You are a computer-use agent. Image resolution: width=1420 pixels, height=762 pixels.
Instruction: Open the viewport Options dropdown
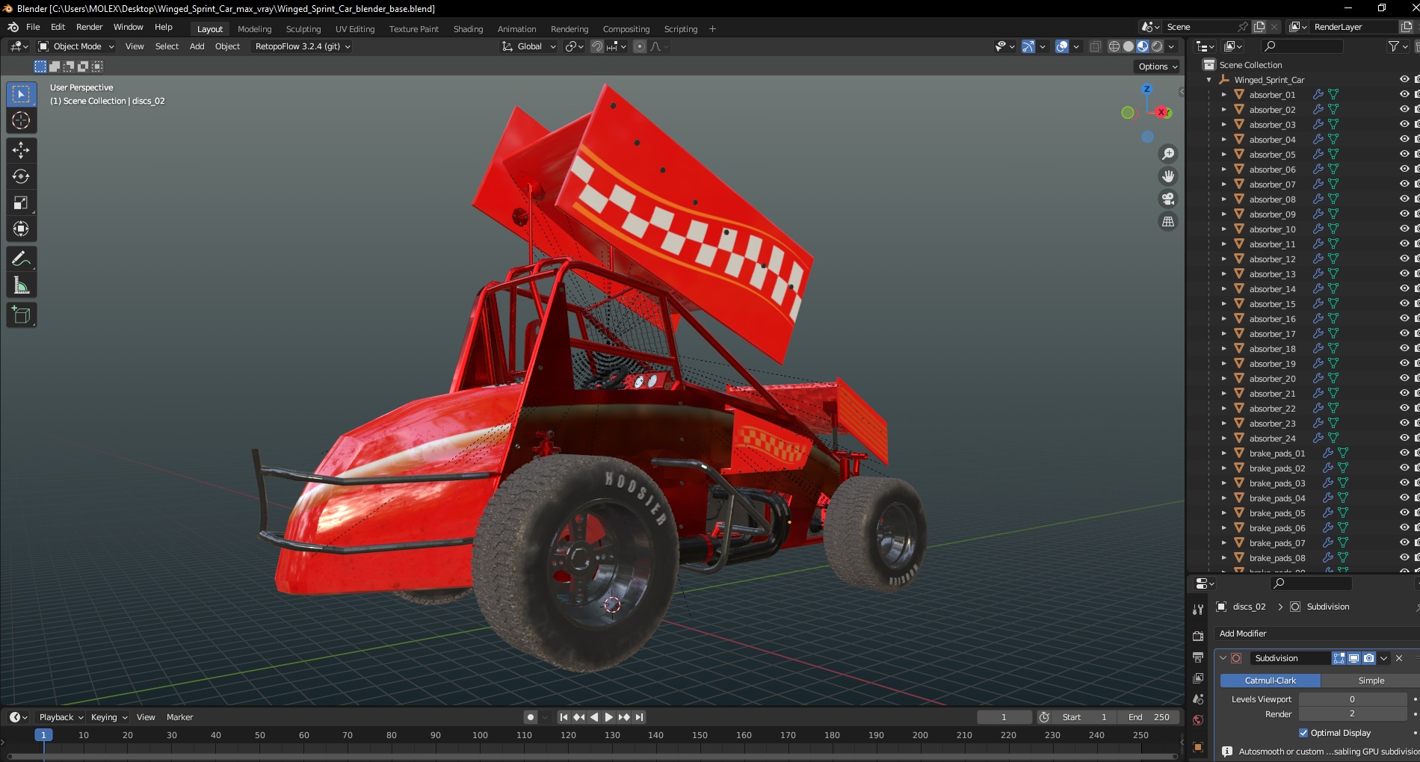1158,66
